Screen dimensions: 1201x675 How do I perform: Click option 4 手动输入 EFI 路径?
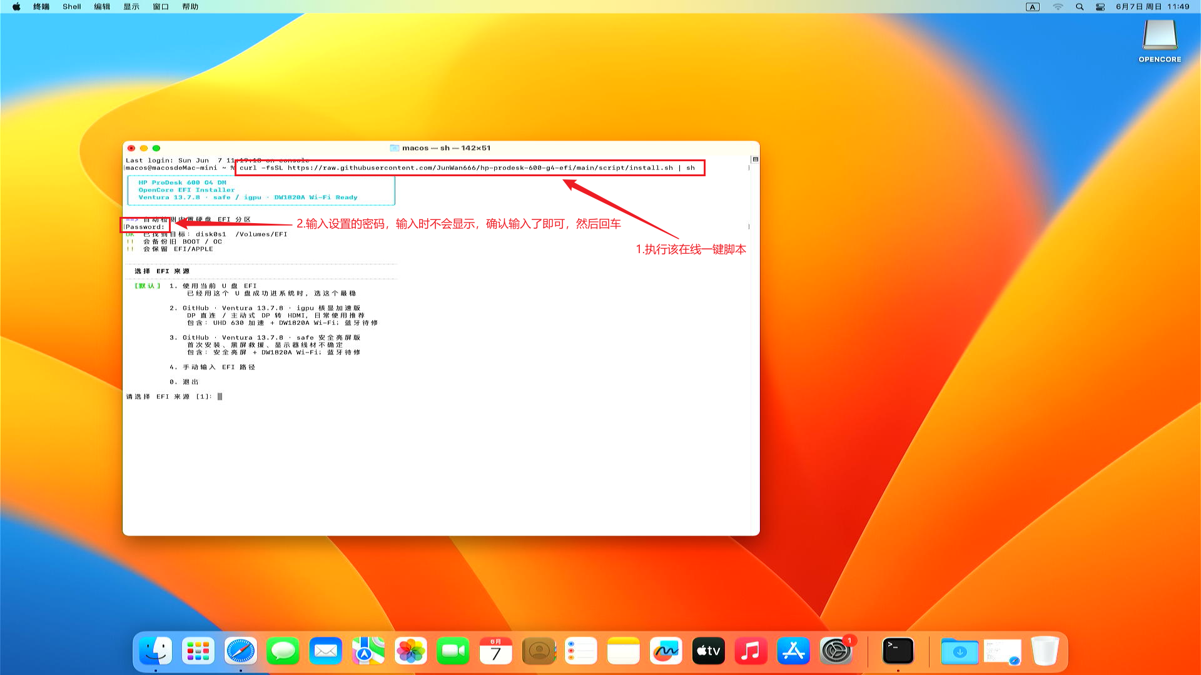tap(213, 367)
